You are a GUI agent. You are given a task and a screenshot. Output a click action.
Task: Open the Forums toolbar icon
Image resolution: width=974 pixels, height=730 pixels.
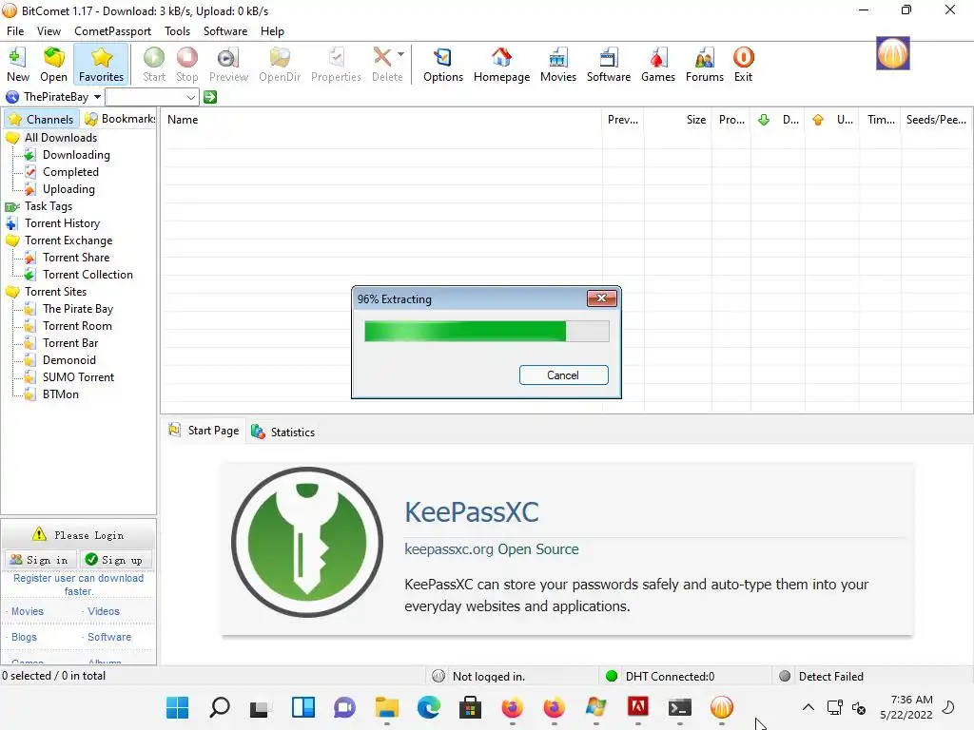click(705, 65)
